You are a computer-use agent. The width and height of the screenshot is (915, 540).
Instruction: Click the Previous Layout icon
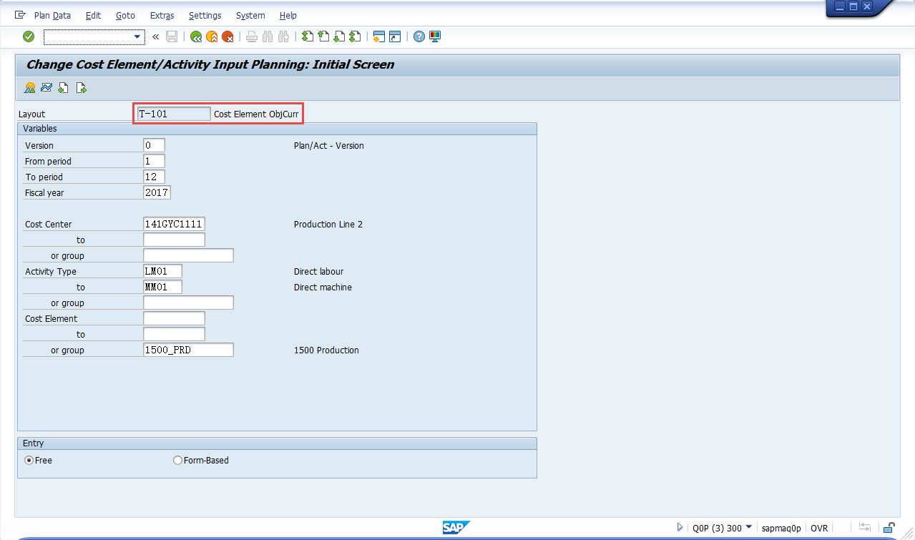pyautogui.click(x=64, y=88)
